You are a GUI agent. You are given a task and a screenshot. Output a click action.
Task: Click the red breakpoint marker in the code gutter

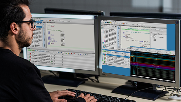click(120, 29)
